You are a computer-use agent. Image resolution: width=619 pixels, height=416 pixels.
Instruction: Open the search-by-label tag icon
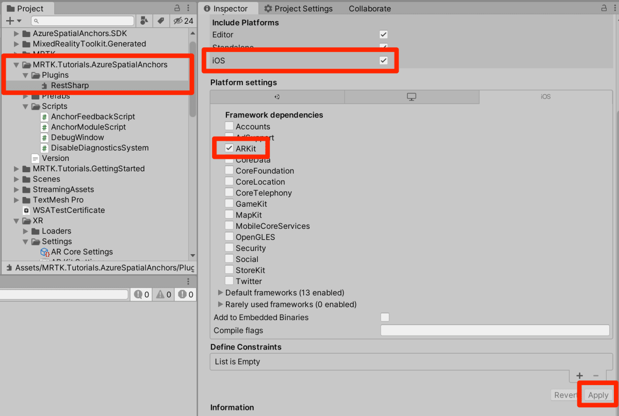(x=161, y=21)
